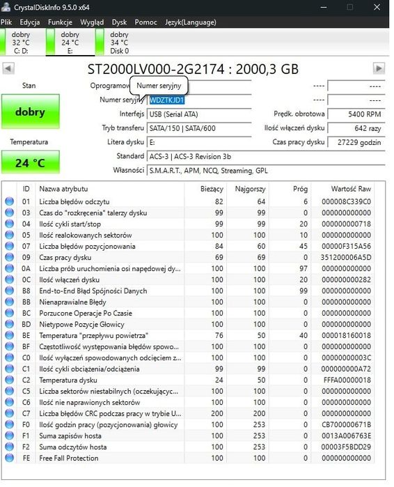
Task: Click the 27229 godzin power-on hours field
Action: coord(356,142)
